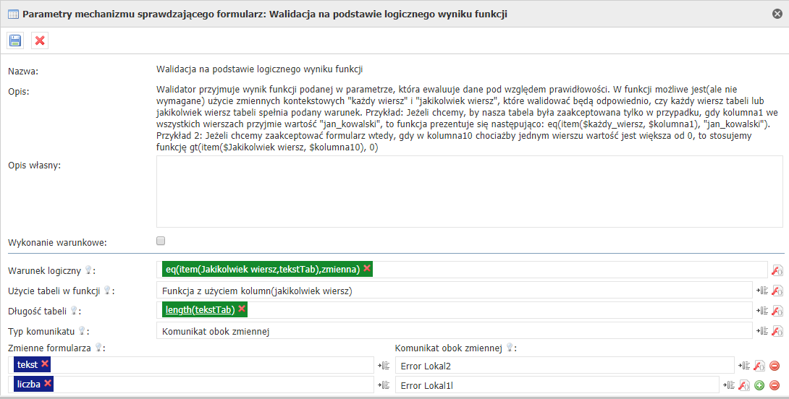Remove the Error Lokal2 row with red minus

click(775, 366)
